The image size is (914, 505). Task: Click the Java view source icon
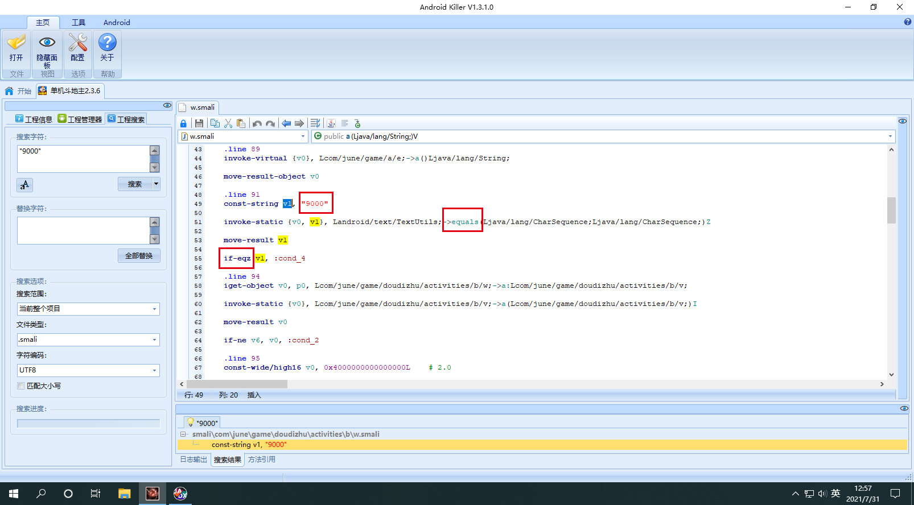click(331, 123)
